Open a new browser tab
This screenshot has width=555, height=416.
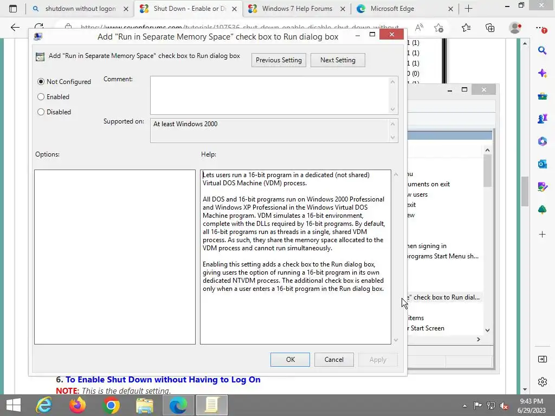(x=468, y=9)
